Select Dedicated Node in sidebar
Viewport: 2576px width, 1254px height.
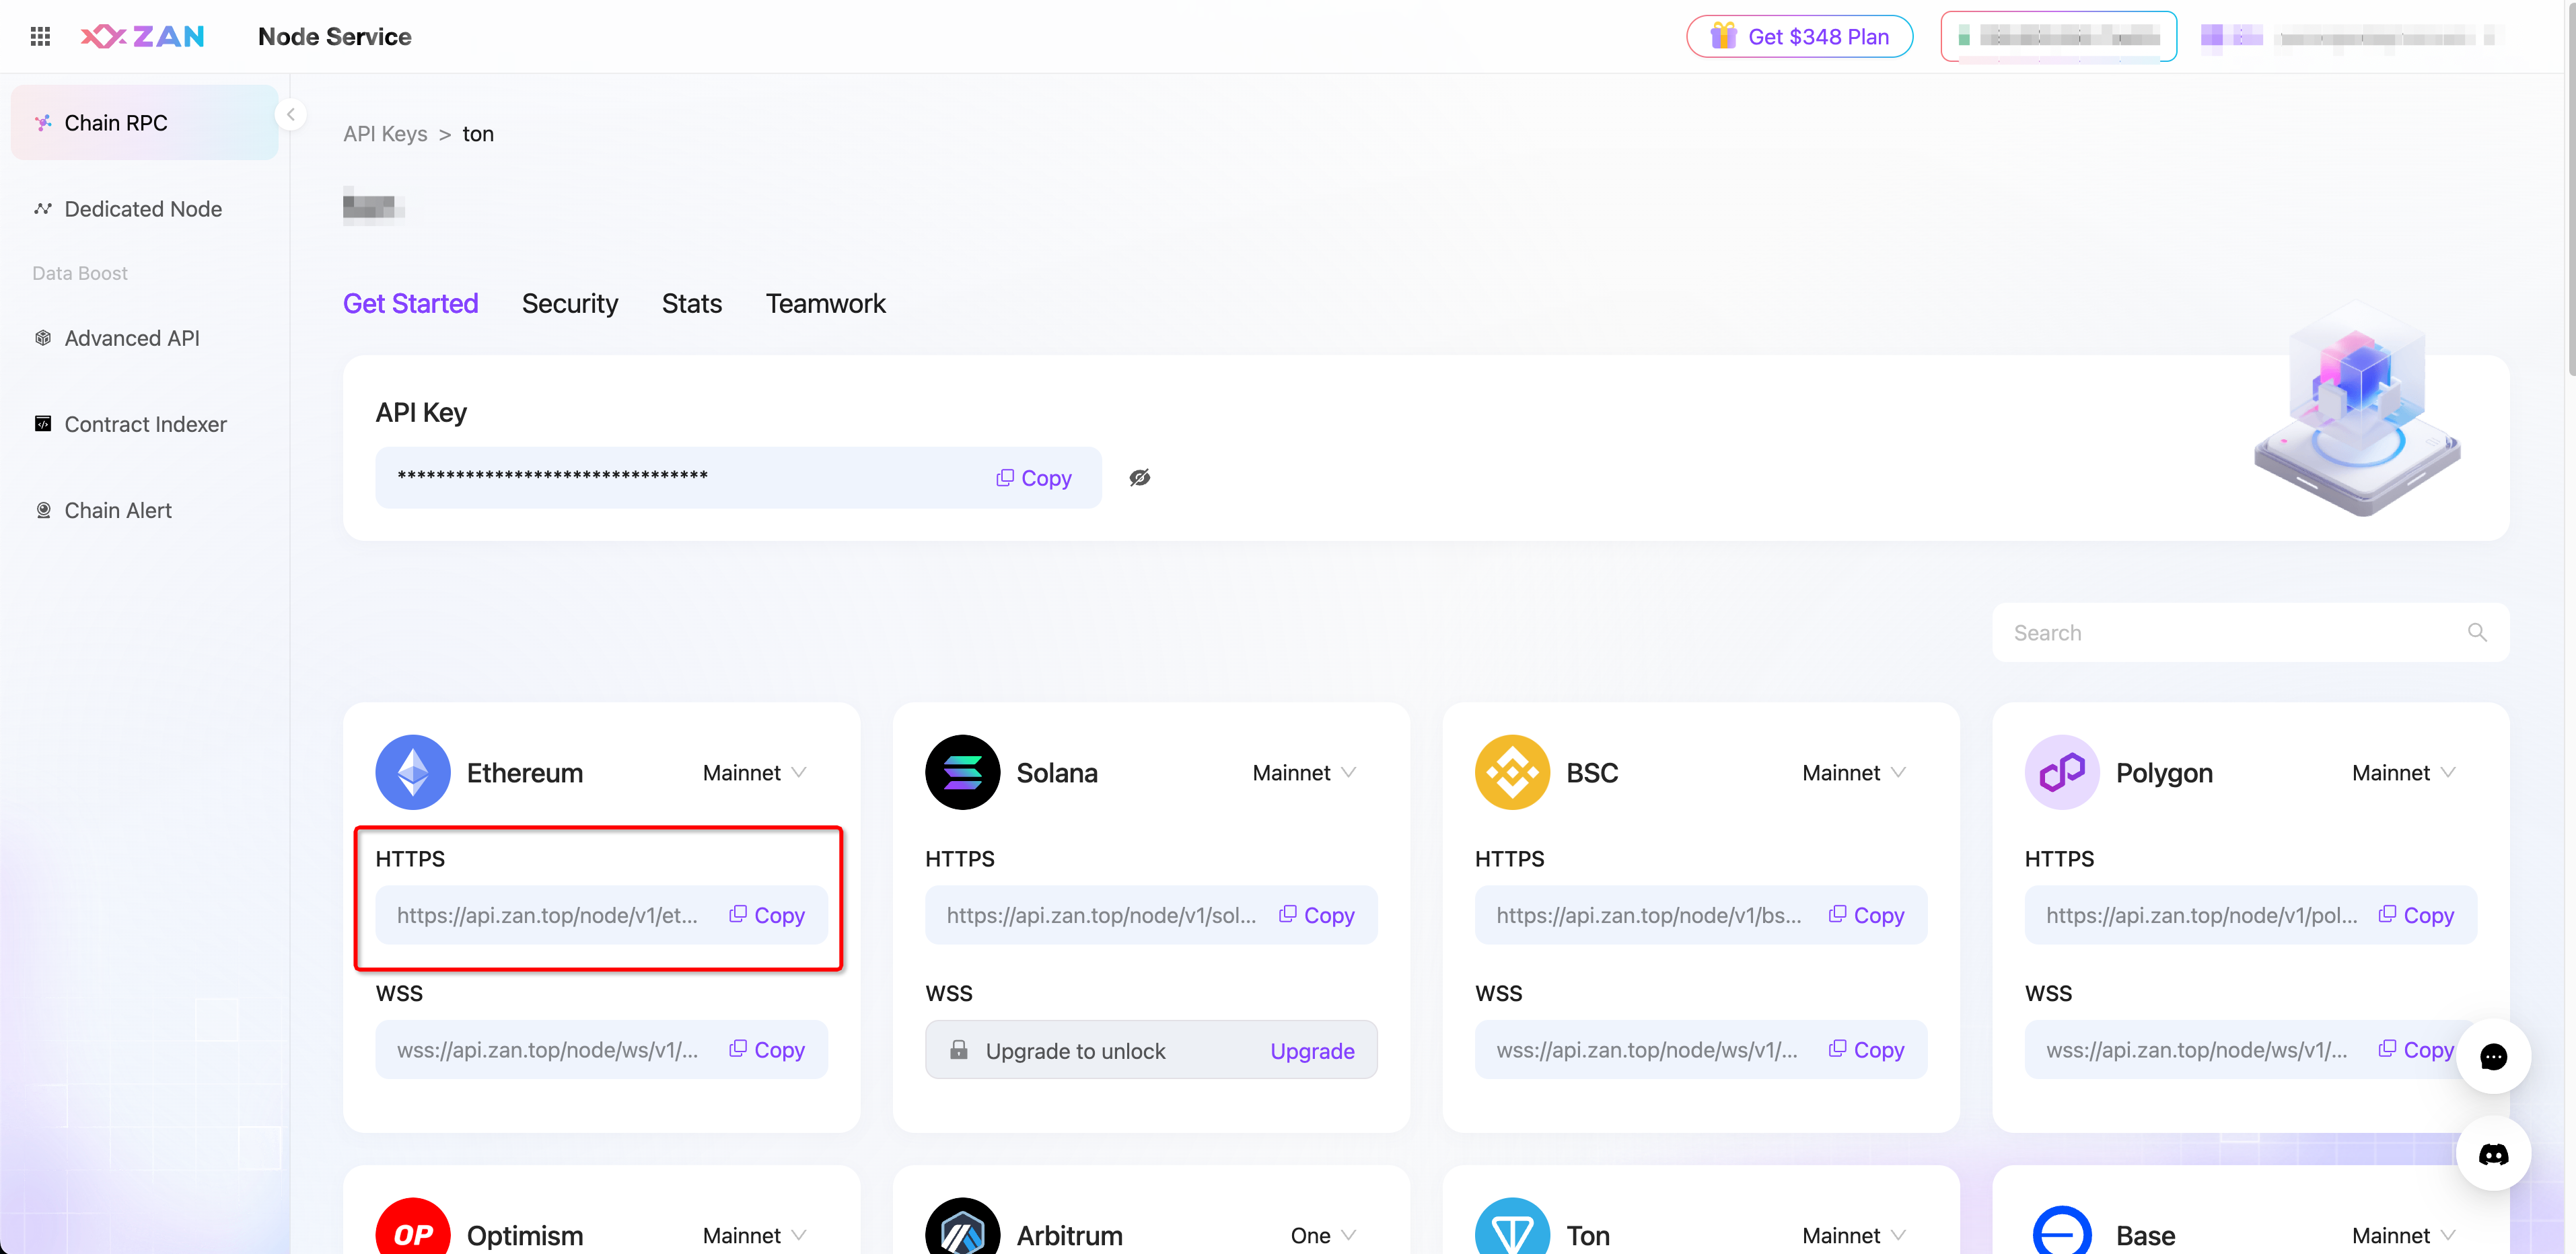143,209
